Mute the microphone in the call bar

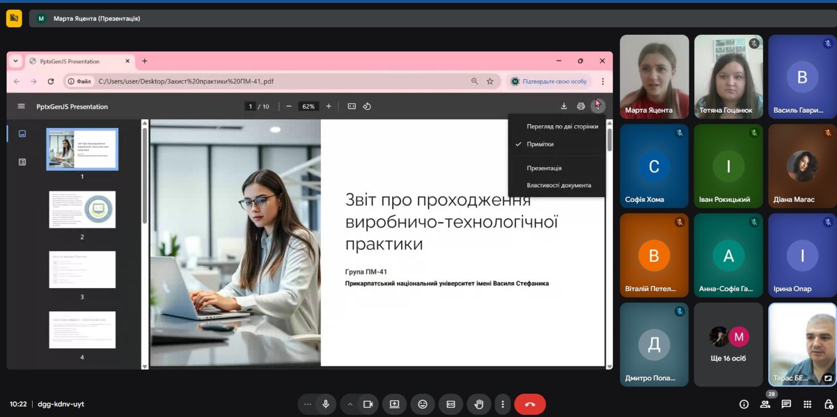click(326, 404)
